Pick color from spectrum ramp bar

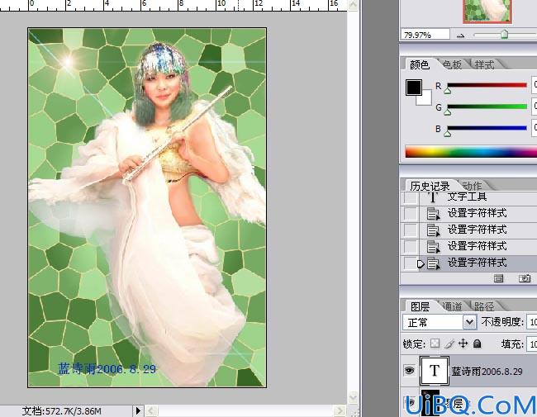471,152
